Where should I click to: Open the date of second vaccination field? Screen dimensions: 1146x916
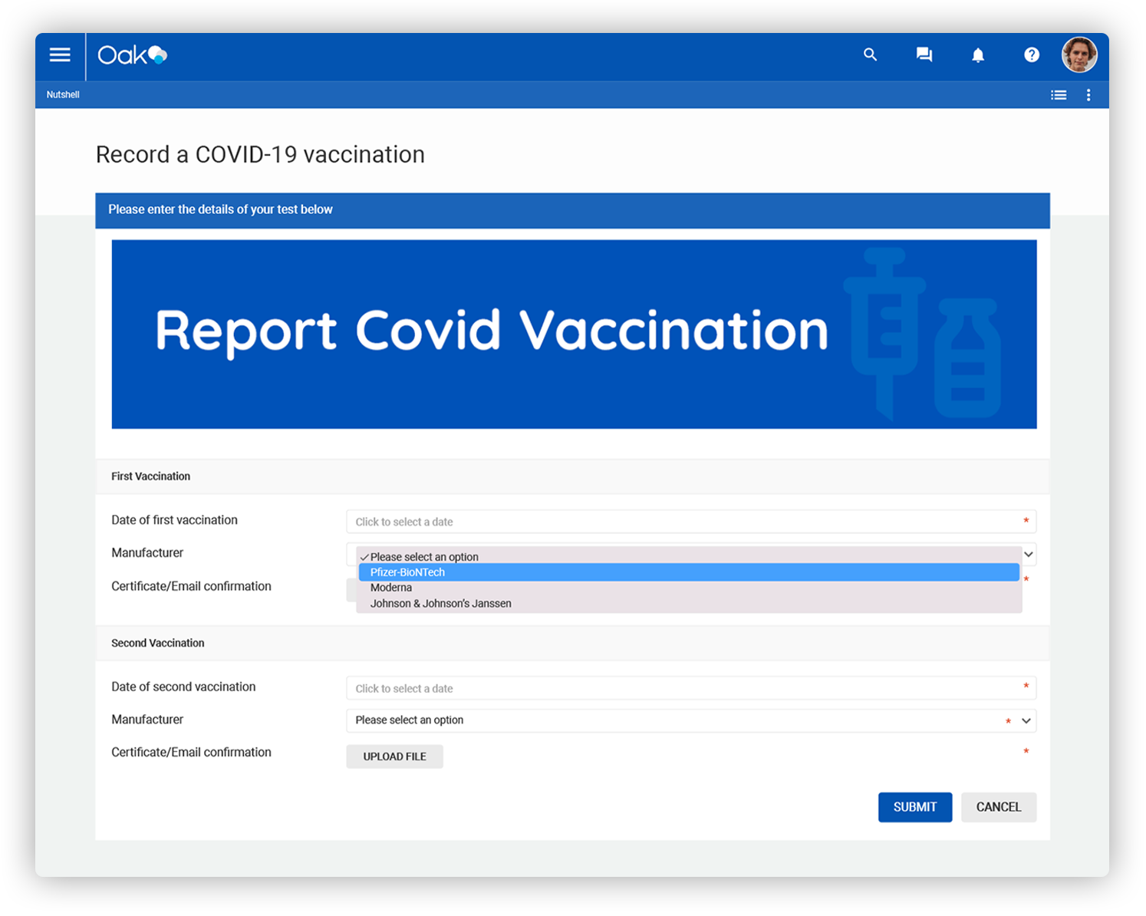pyautogui.click(x=690, y=688)
